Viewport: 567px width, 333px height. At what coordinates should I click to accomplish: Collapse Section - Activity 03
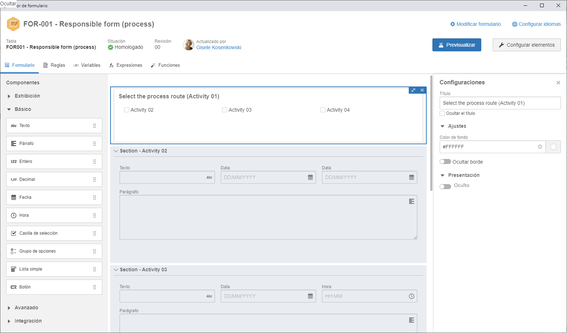116,270
